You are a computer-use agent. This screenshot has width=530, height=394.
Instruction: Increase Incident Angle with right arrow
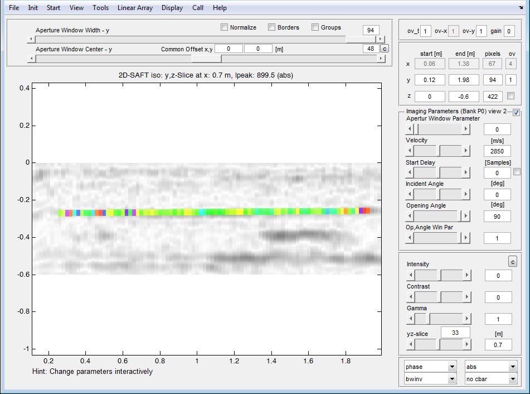tap(466, 194)
